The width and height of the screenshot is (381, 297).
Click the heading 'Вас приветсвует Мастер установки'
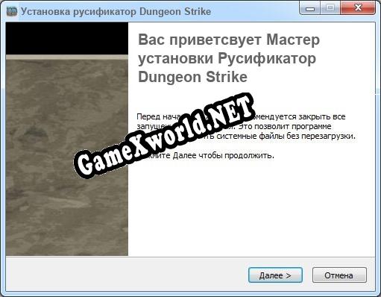(229, 49)
